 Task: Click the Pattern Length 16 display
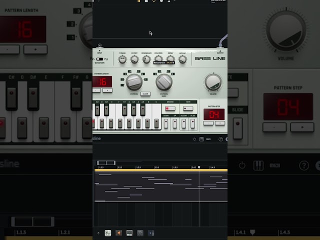pos(102,81)
